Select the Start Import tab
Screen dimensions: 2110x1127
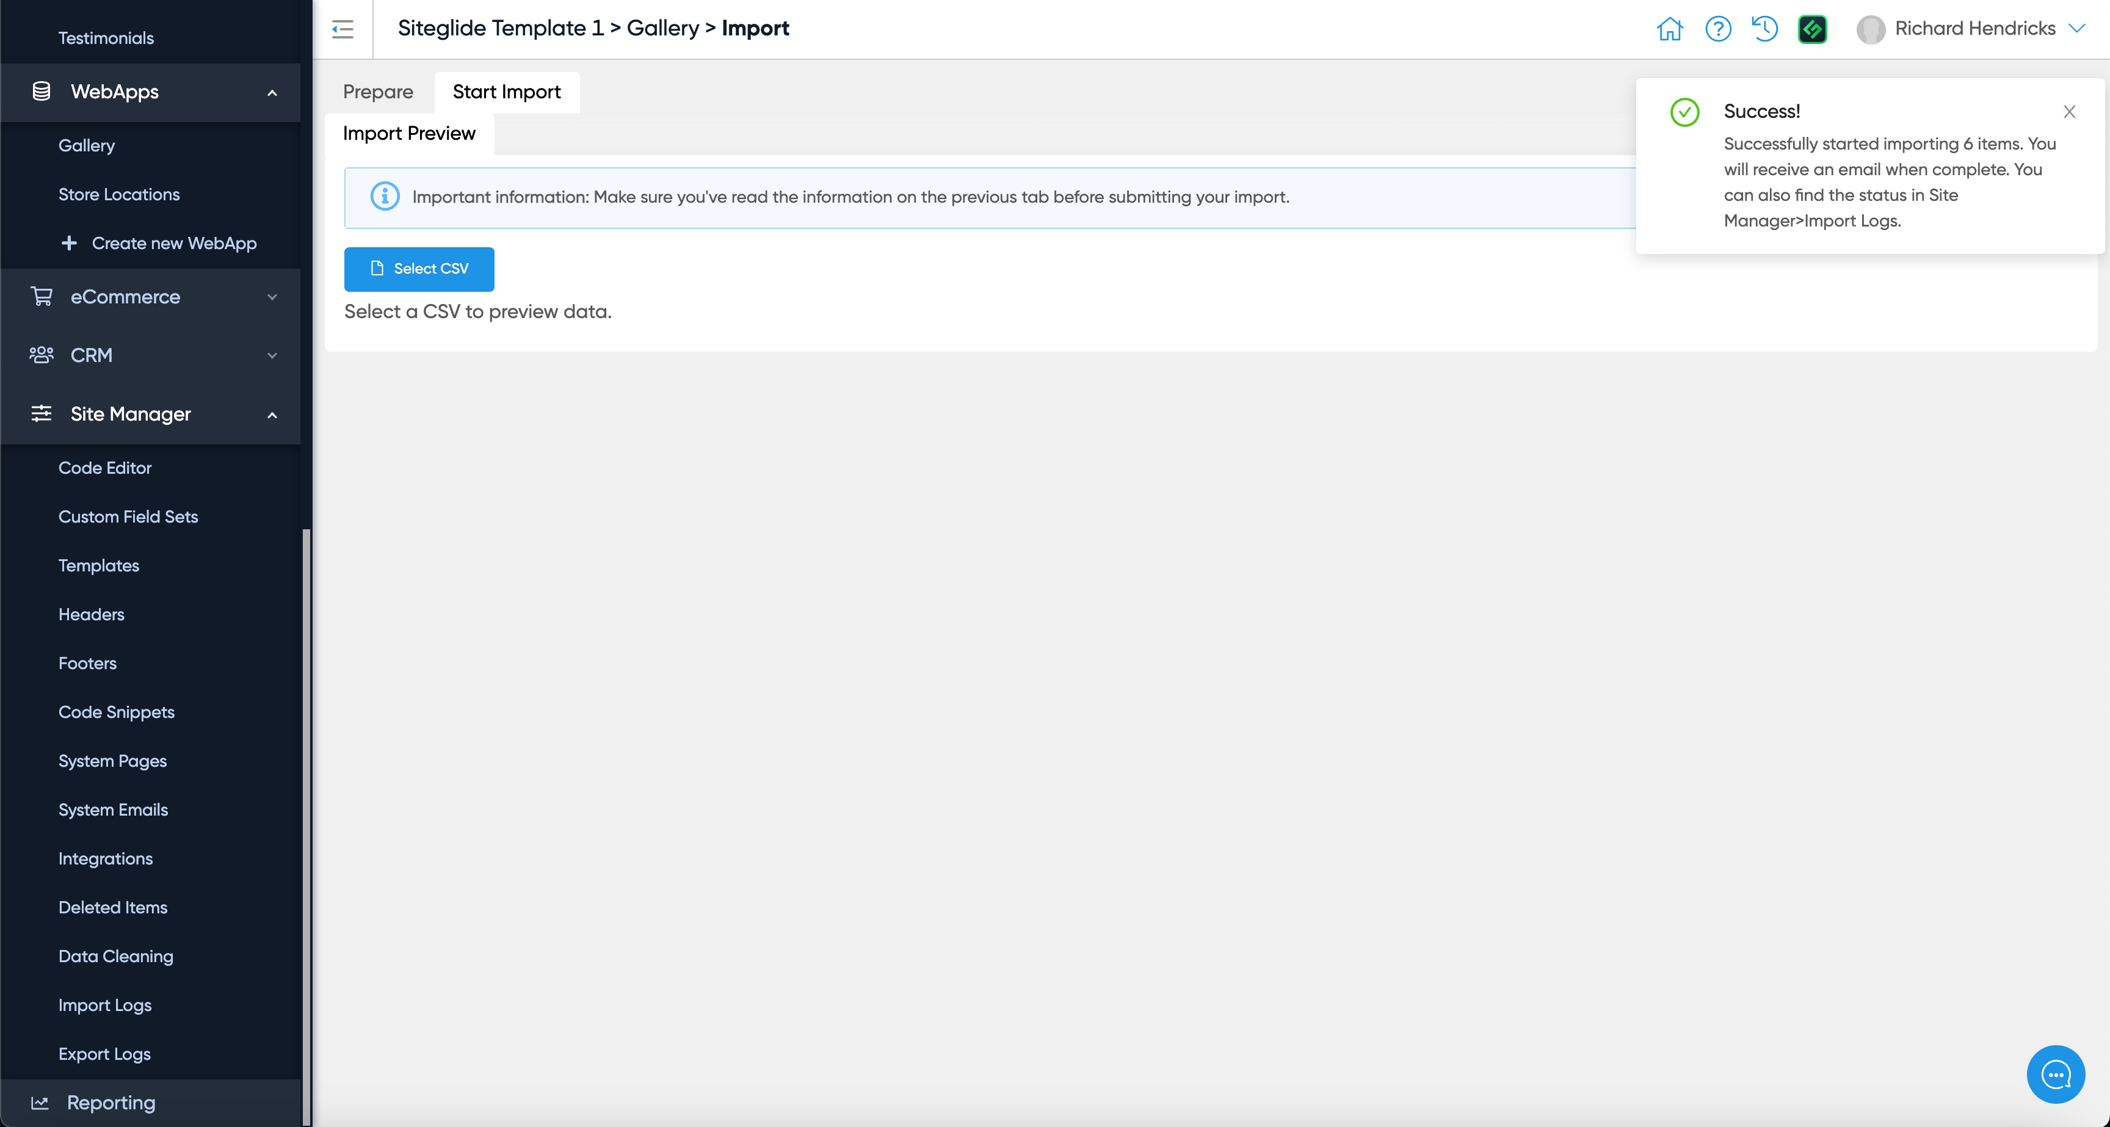[506, 92]
